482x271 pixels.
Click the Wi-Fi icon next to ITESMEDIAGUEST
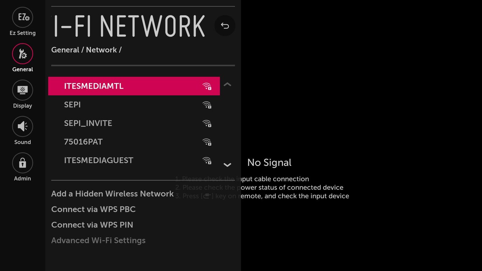coord(207,160)
